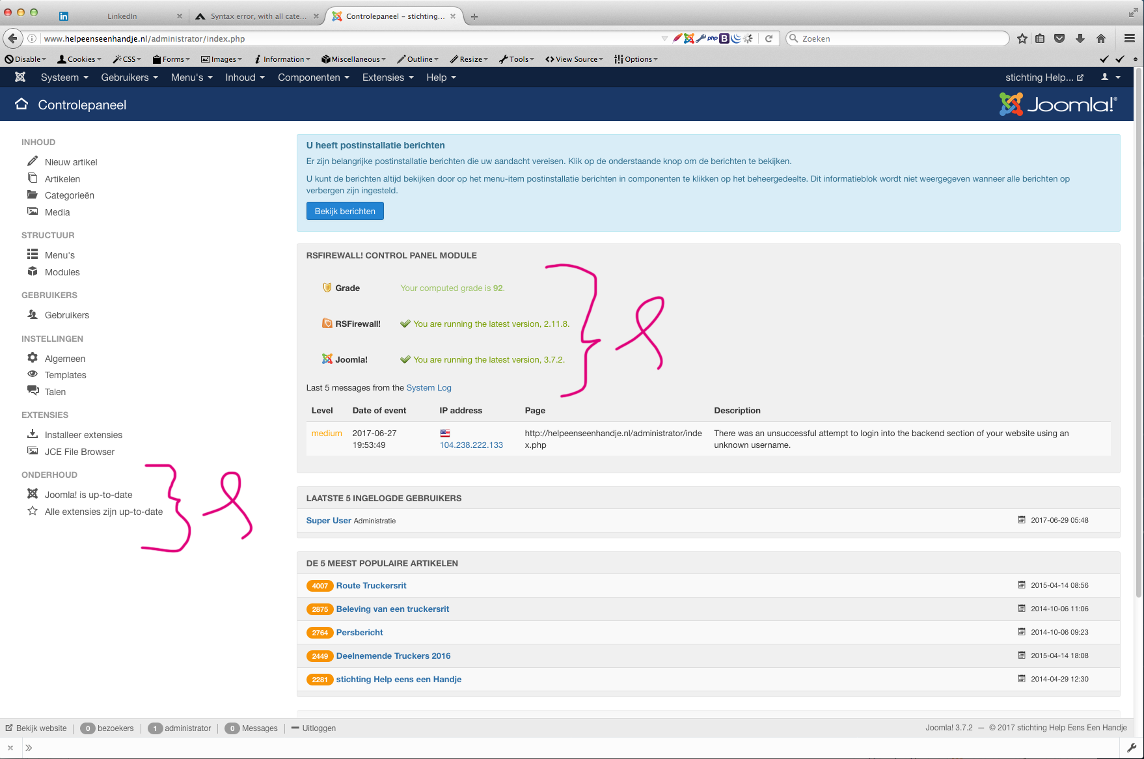Click the download icon for Installeer extensies
Viewport: 1144px width, 759px height.
tap(33, 434)
